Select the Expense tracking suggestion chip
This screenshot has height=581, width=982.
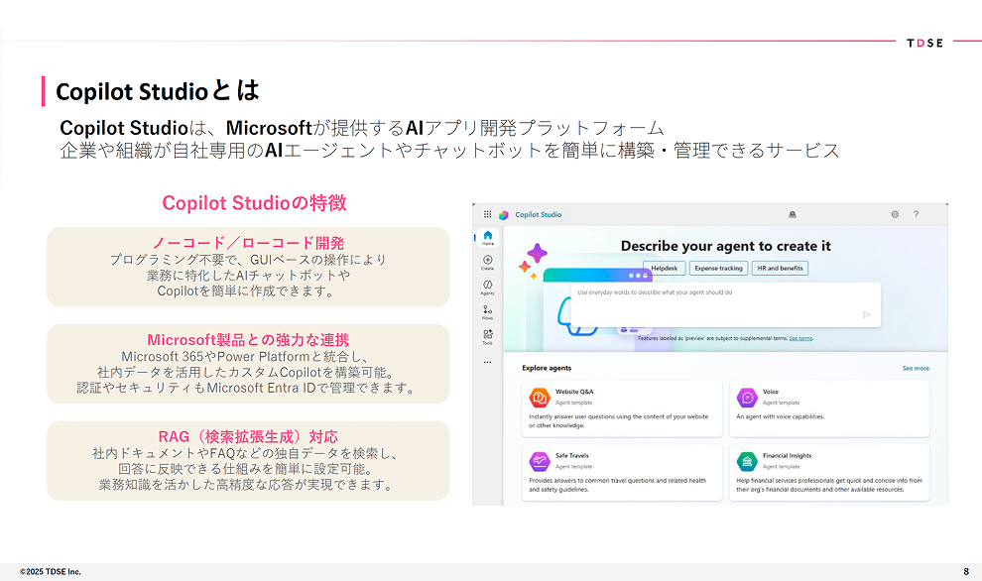[718, 268]
